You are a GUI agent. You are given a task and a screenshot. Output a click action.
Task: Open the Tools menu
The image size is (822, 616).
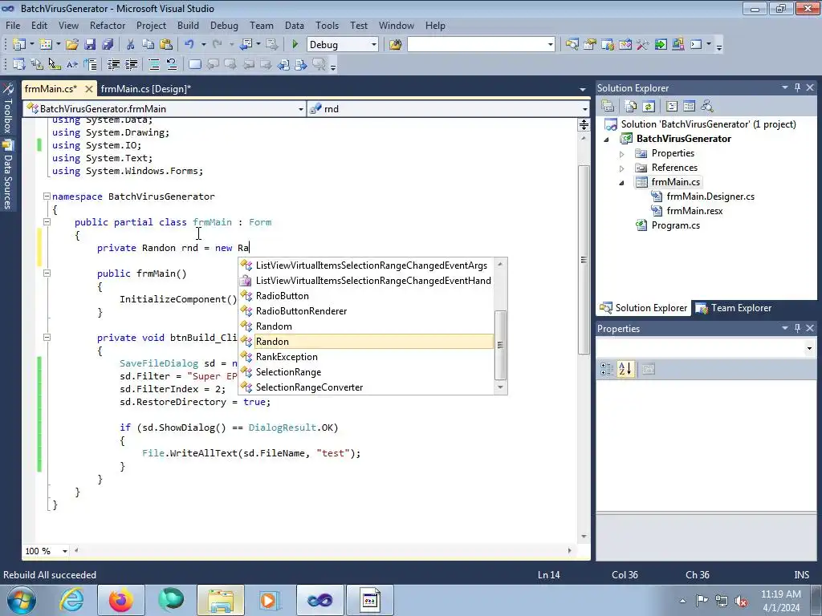point(327,25)
